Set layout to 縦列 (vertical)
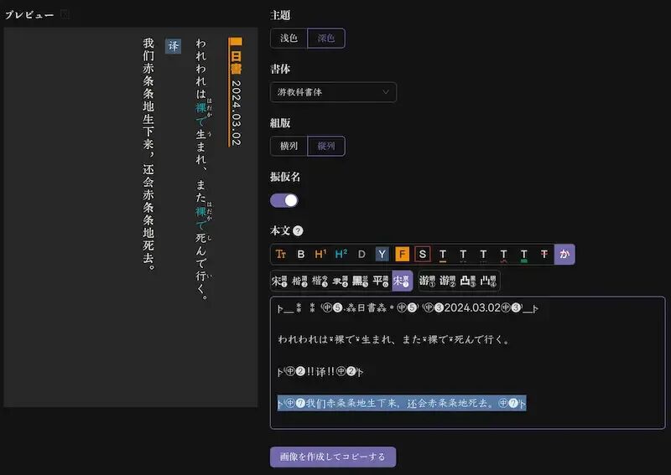Screen dimensions: 671x475 click(x=326, y=146)
